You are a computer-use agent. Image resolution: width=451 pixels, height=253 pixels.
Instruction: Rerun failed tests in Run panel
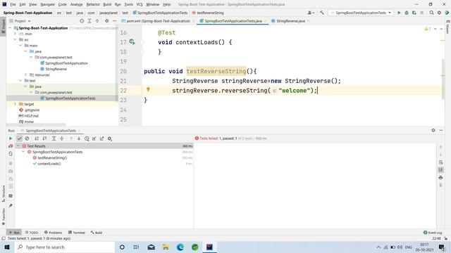point(11,146)
